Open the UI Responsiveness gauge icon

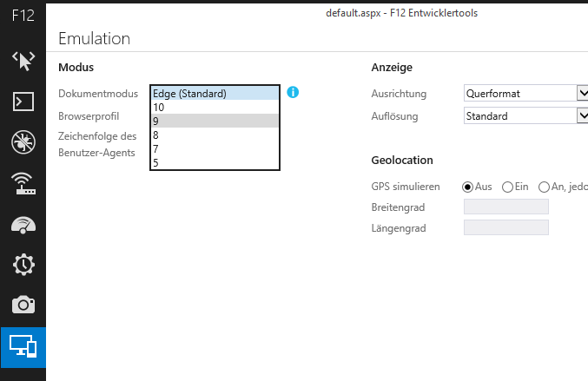tap(23, 225)
